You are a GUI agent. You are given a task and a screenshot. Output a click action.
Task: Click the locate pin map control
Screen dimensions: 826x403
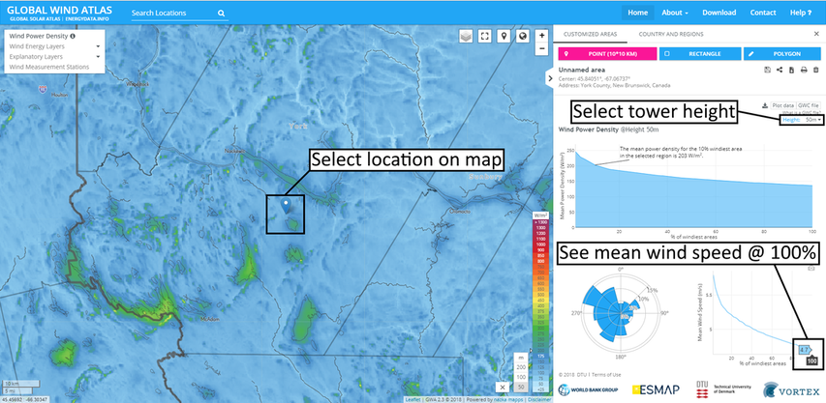click(505, 36)
